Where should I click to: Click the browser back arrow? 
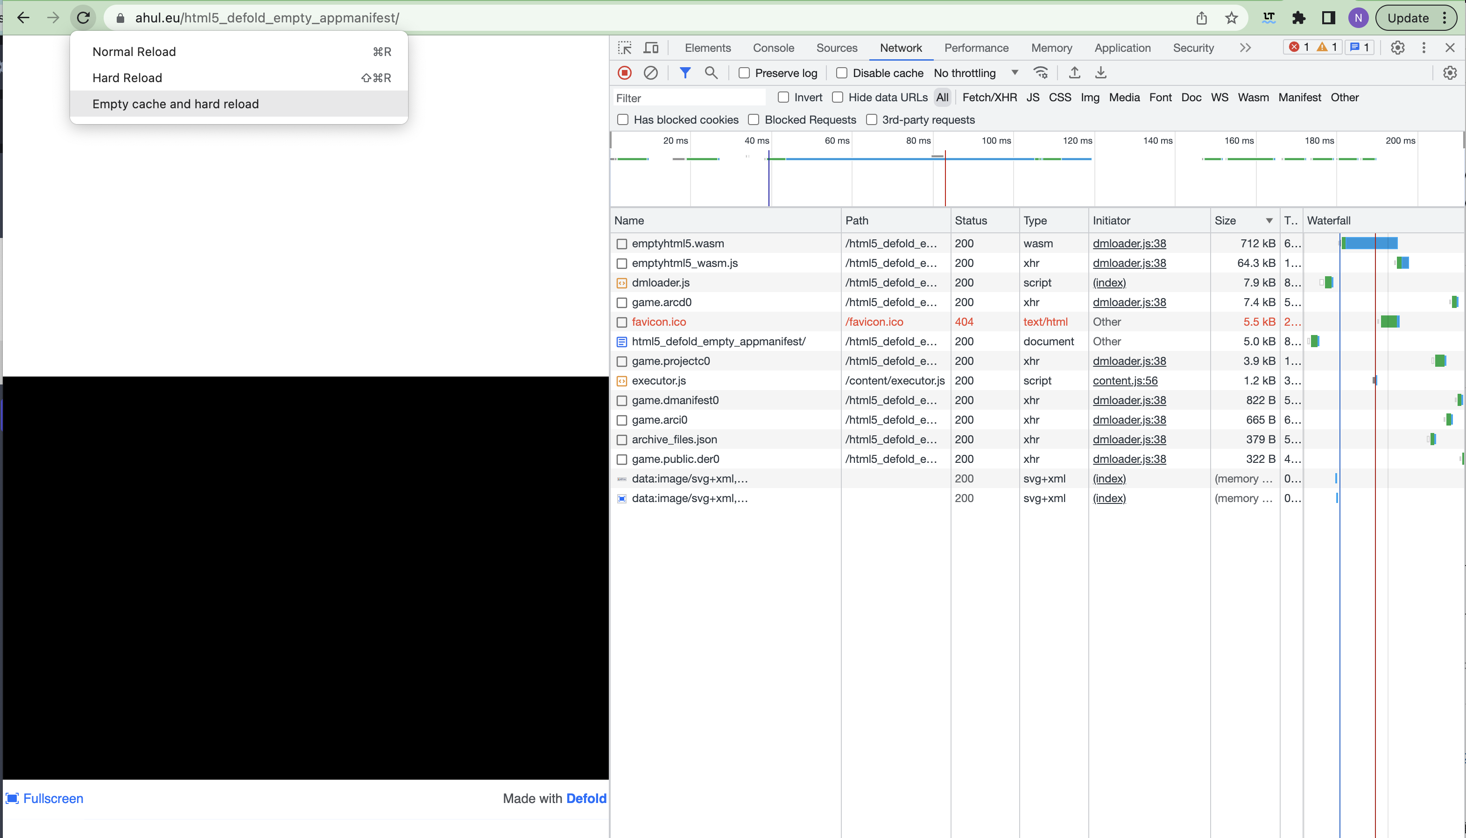pyautogui.click(x=23, y=18)
